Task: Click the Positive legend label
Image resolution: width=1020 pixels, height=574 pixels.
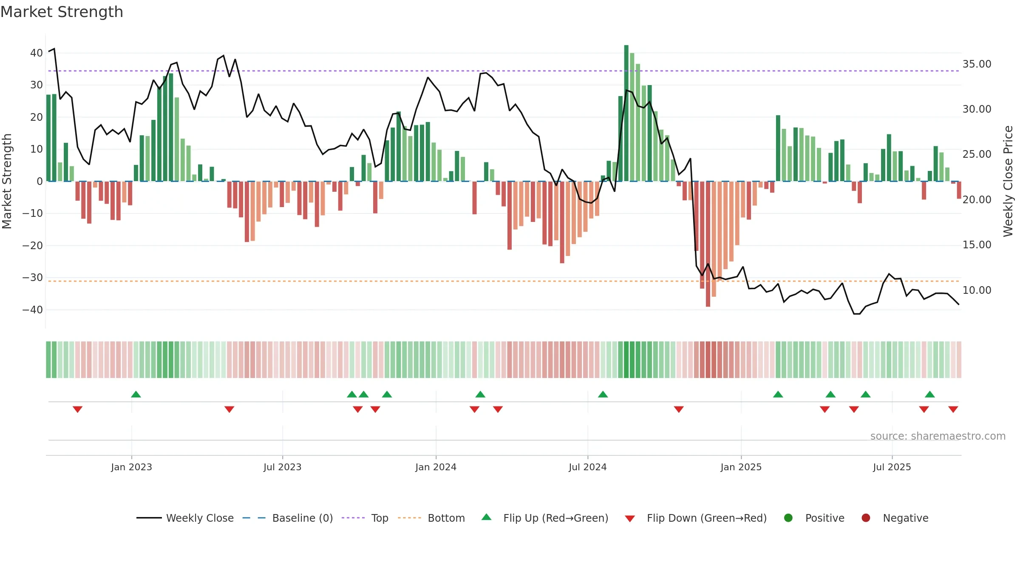Action: point(824,518)
